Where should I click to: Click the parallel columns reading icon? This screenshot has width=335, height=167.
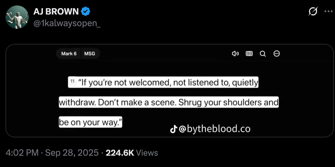(249, 54)
